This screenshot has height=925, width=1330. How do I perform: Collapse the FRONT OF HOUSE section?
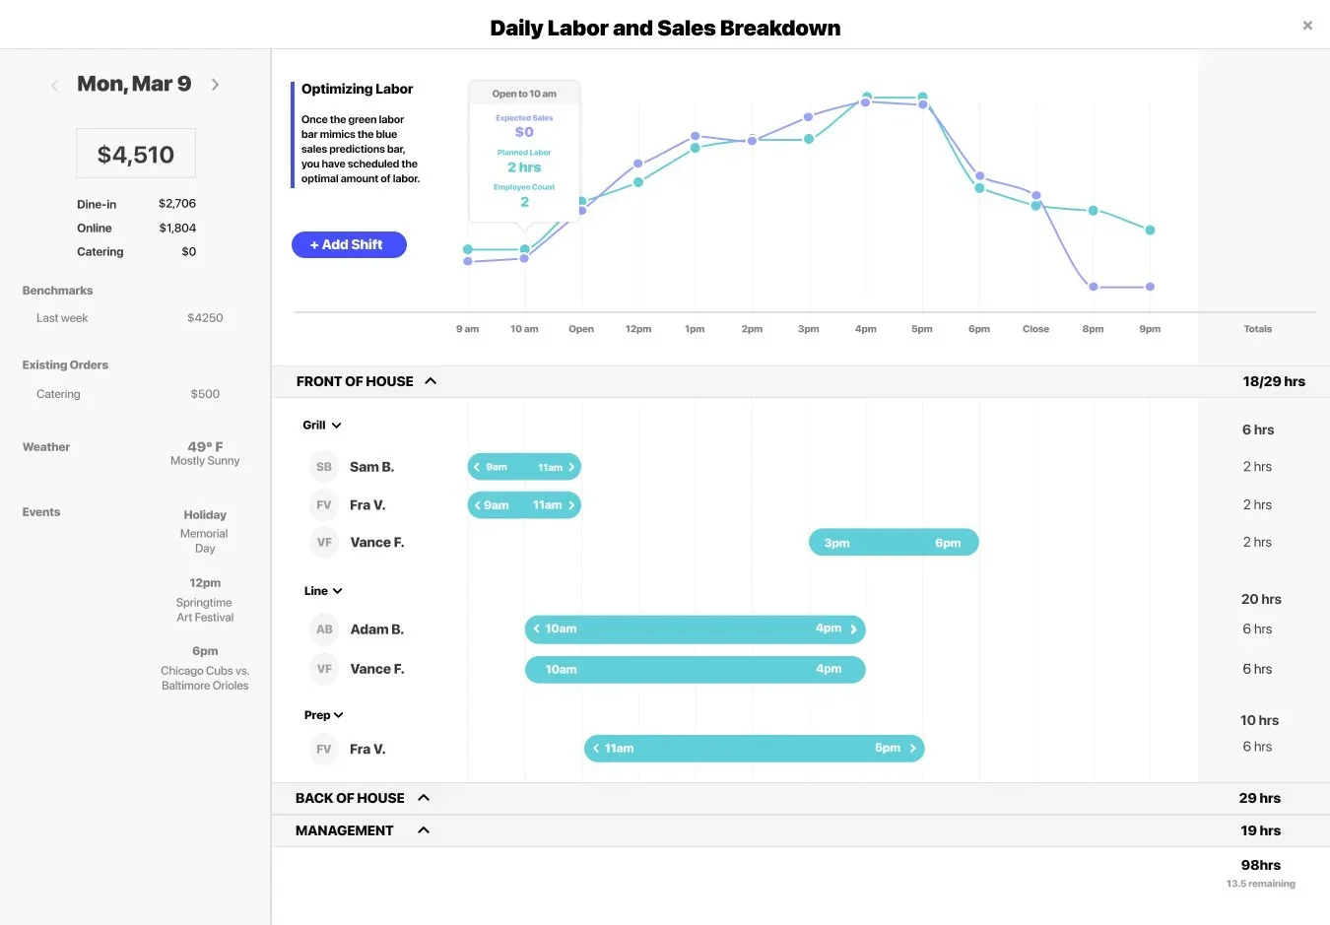[431, 380]
